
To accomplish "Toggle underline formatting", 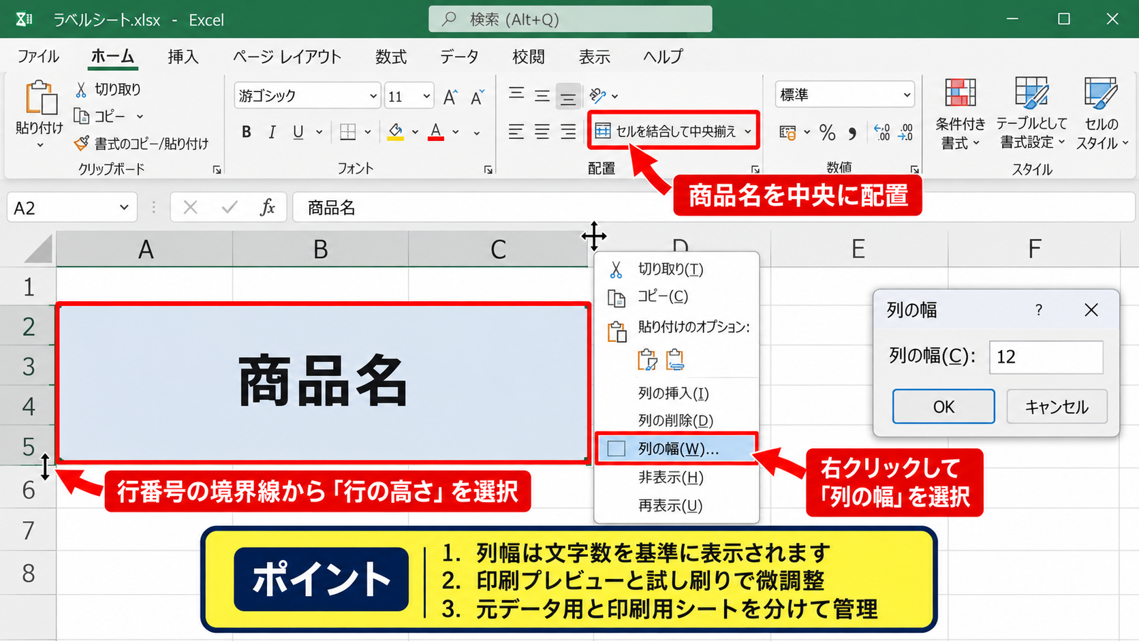I will (x=298, y=132).
